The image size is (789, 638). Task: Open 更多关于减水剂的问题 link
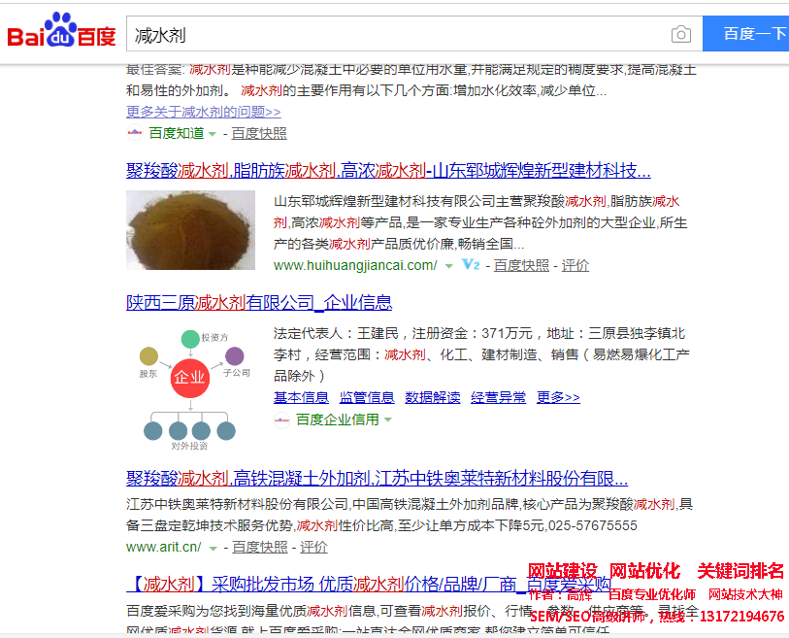tap(204, 112)
